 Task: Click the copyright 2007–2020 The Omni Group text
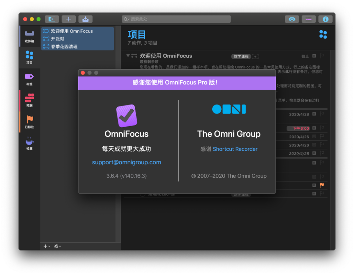[229, 176]
